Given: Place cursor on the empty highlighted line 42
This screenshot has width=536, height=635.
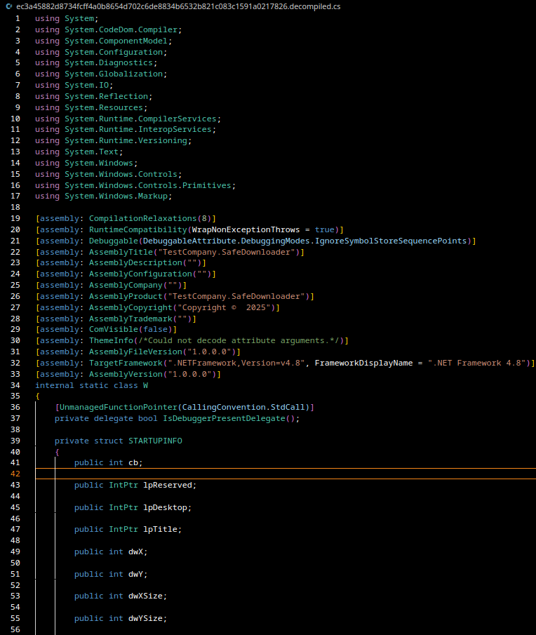Looking at the screenshot, I should 281,474.
